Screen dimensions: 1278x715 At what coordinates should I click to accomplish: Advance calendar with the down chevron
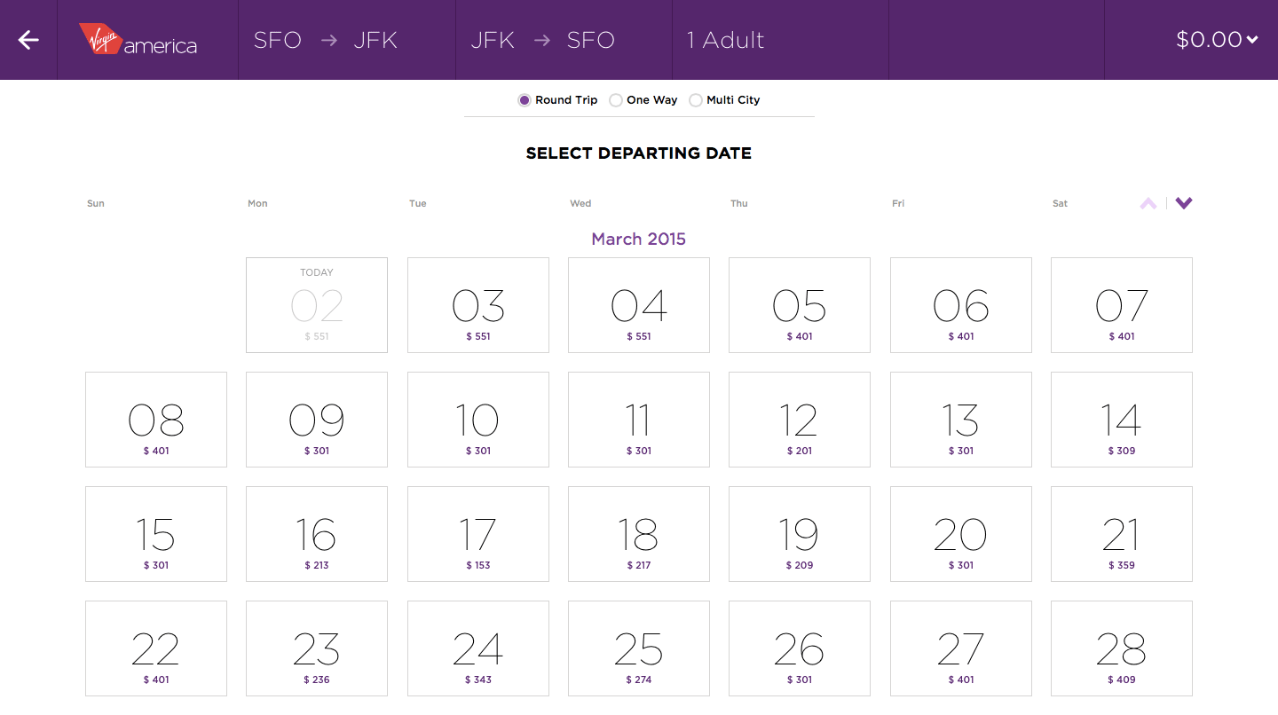(1184, 203)
